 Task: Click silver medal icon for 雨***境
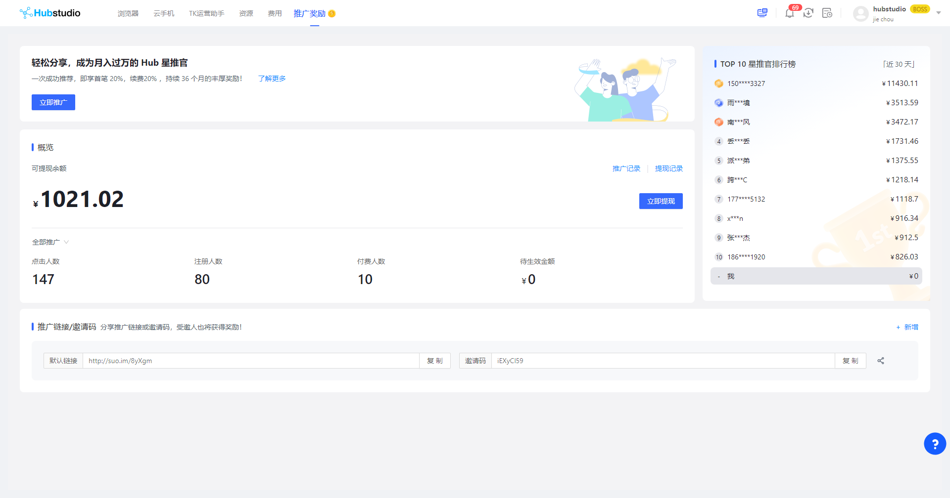(x=719, y=103)
